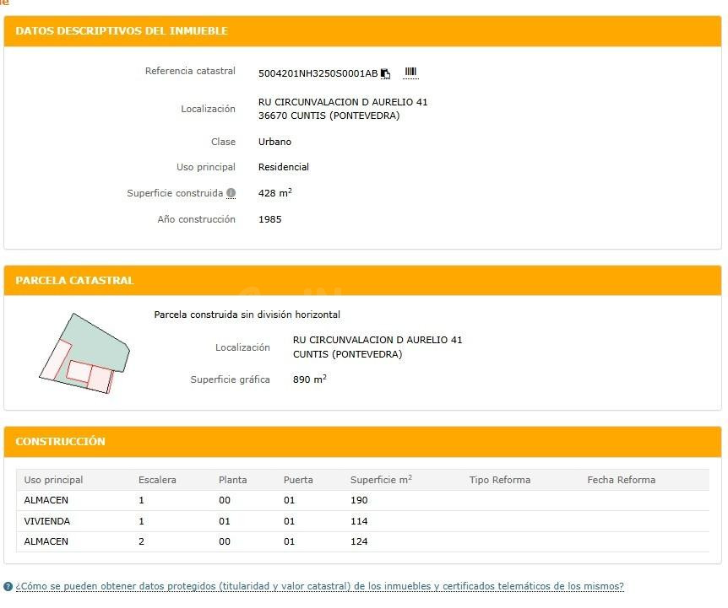Click 'Parcela construida sin división horizontal' text

pos(247,315)
